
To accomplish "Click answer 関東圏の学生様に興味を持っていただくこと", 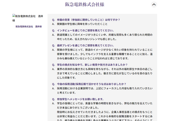I will coord(82,24).
